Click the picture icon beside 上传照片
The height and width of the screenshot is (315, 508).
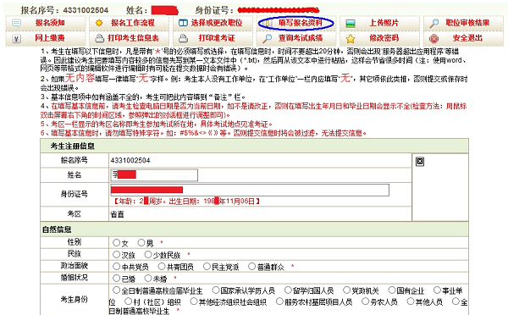[351, 24]
